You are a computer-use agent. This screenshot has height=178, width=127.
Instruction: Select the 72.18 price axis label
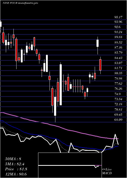[x=118, y=104]
